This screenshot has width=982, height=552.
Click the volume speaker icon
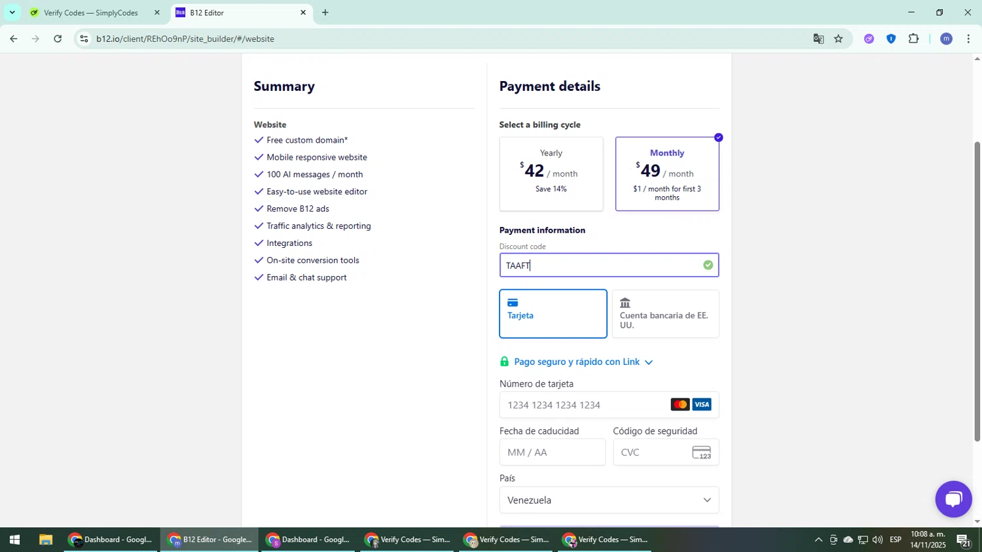[x=877, y=540]
